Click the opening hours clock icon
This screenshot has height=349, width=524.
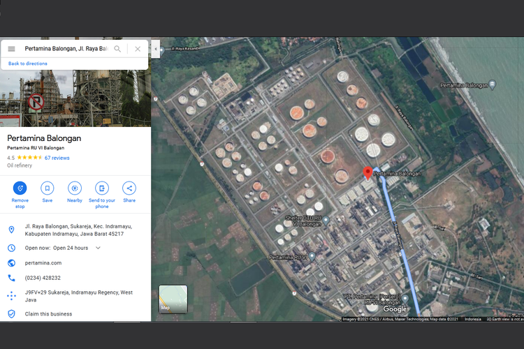[x=11, y=248]
